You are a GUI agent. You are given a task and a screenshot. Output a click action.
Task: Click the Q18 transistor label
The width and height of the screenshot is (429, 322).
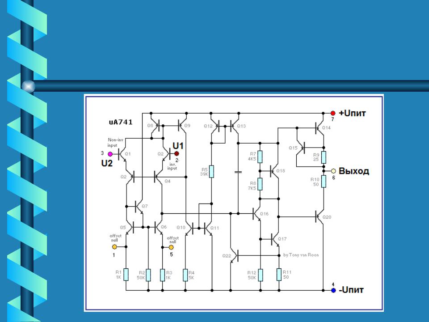[x=281, y=171]
